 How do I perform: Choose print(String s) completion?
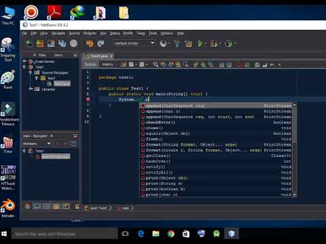[216, 183]
